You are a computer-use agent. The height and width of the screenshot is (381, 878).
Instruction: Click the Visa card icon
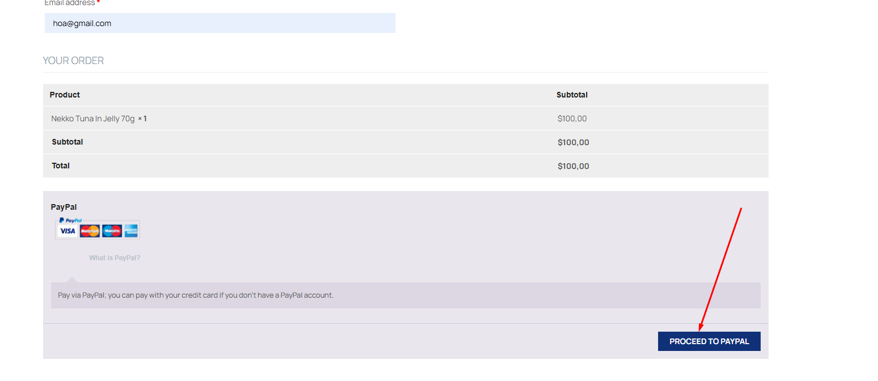point(67,231)
